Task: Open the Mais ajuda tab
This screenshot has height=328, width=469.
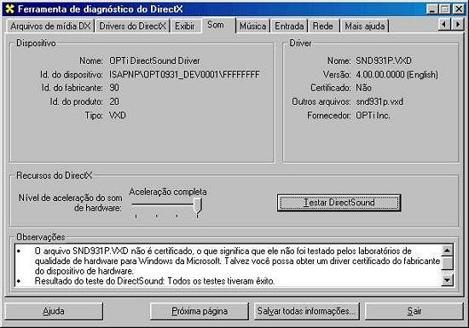Action: pos(365,26)
